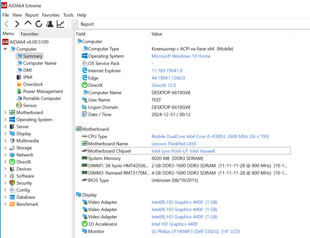Open the File menu
The image size is (310, 238).
pos(6,15)
